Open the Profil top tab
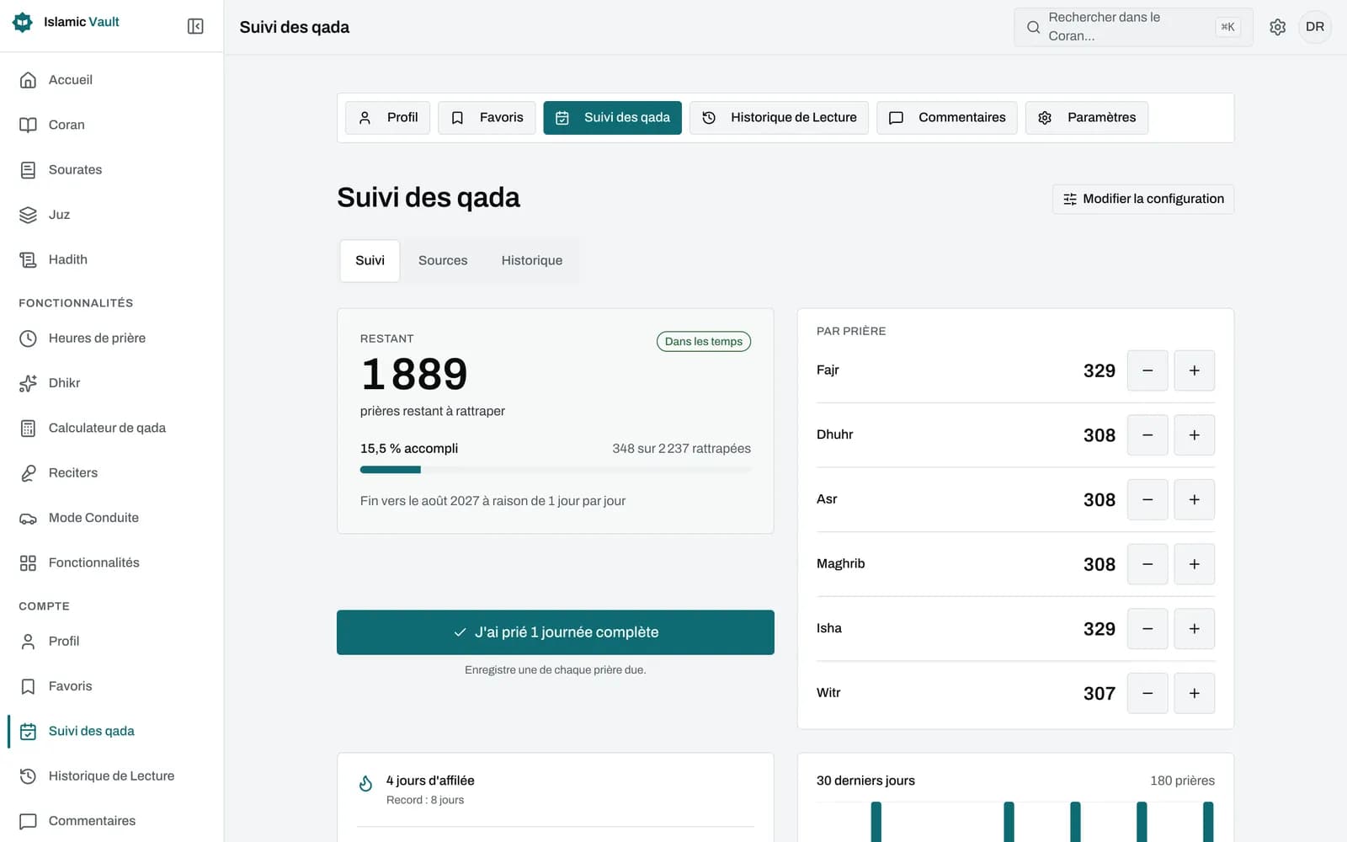 [388, 118]
